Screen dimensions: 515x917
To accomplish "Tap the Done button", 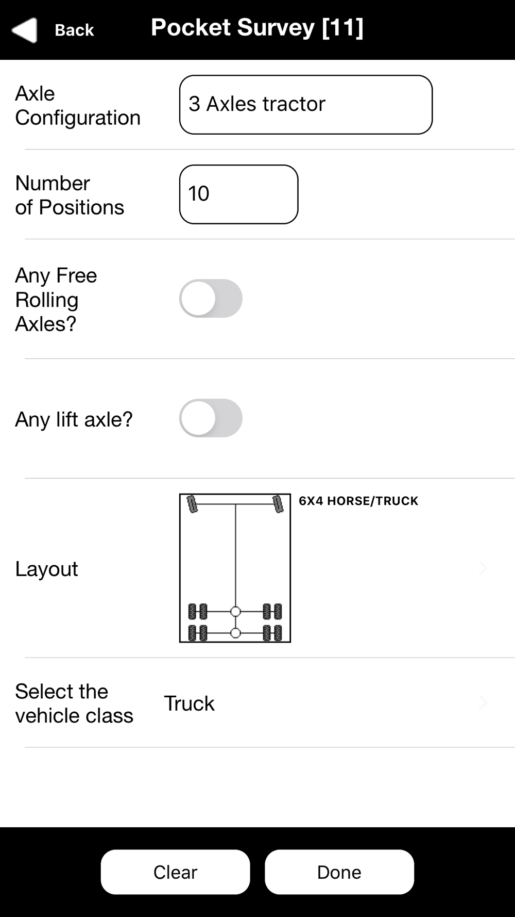I will click(x=339, y=872).
